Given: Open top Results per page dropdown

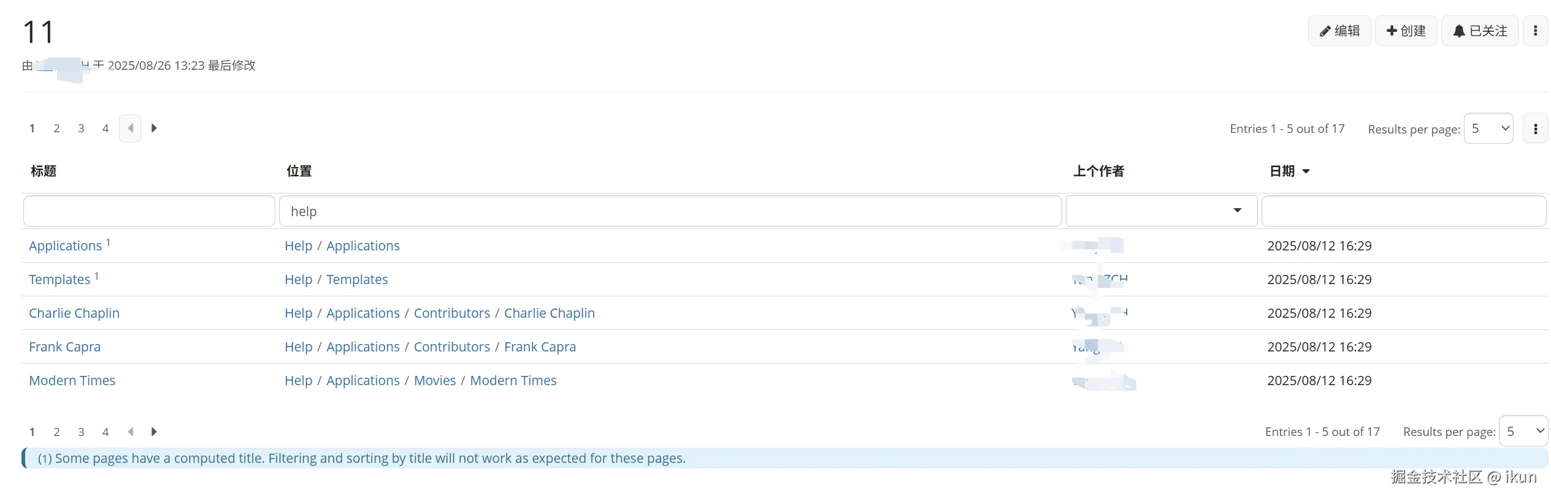Looking at the screenshot, I should (1488, 129).
